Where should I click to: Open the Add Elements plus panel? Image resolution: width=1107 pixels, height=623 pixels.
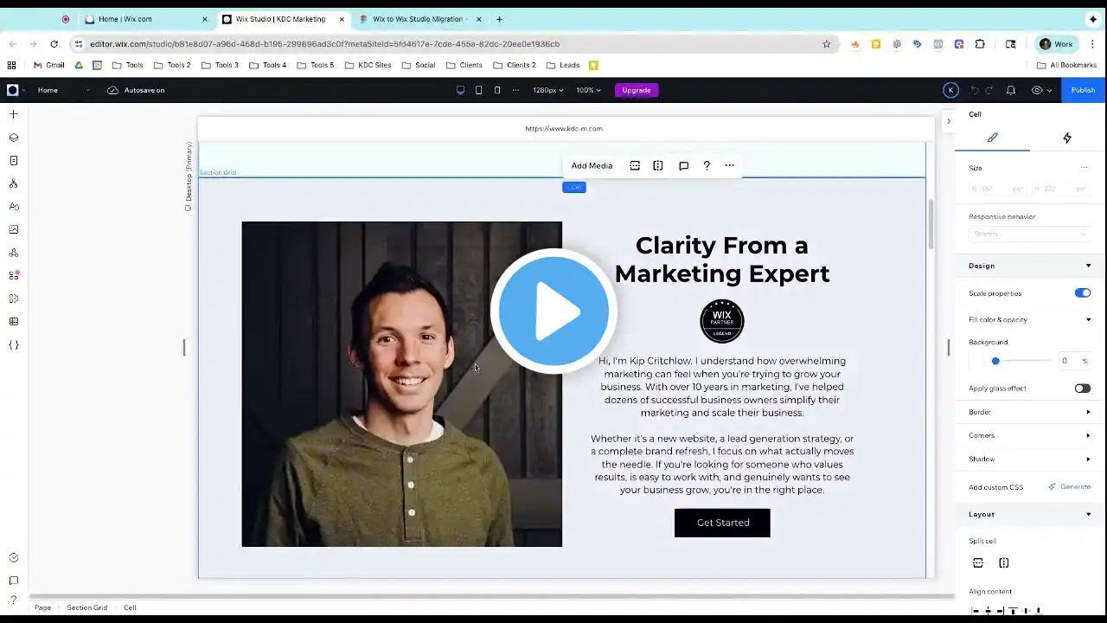click(x=13, y=114)
